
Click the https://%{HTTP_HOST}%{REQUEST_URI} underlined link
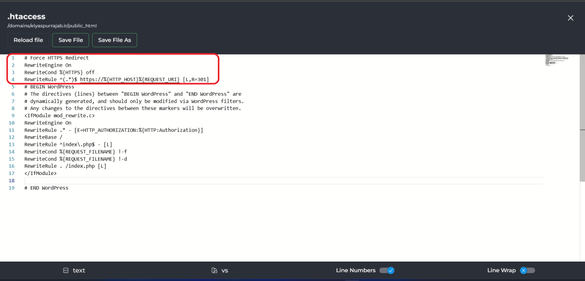pos(130,79)
